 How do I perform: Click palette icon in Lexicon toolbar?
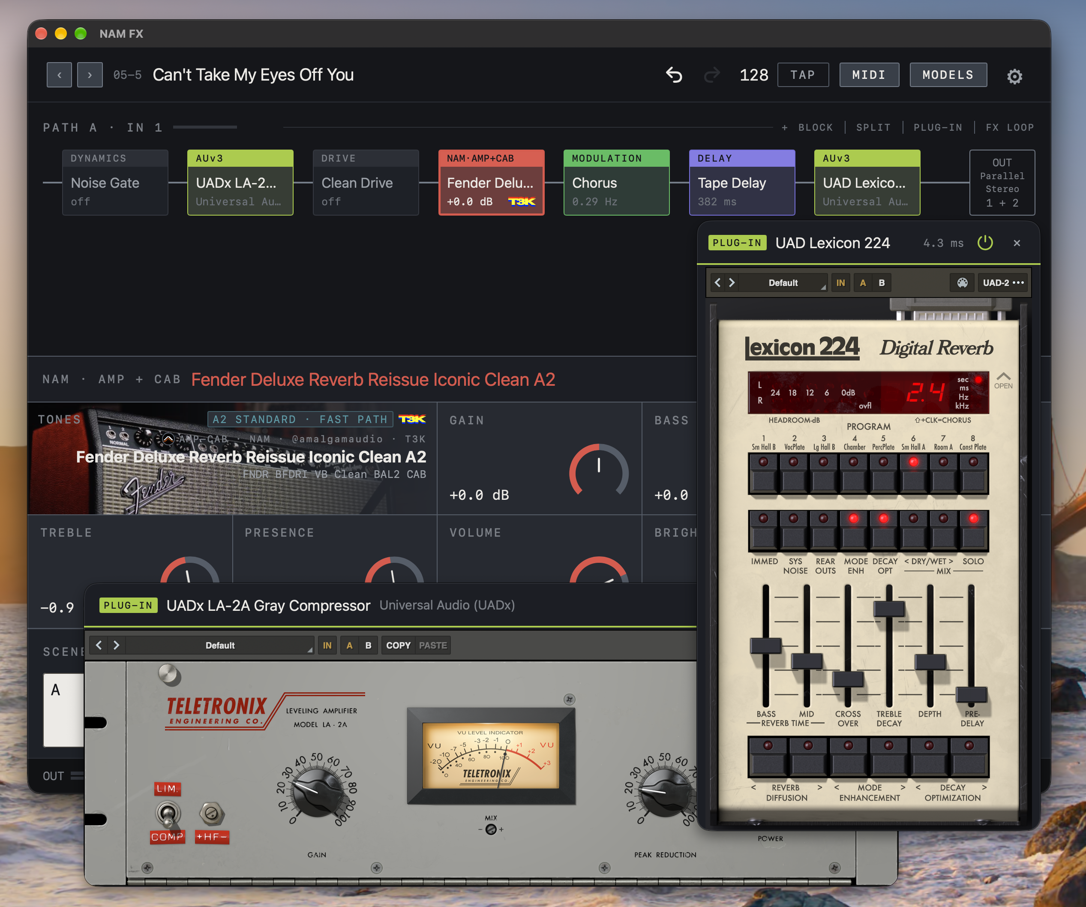(962, 283)
